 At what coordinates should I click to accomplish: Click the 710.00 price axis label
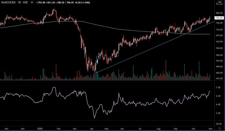pos(219,30)
